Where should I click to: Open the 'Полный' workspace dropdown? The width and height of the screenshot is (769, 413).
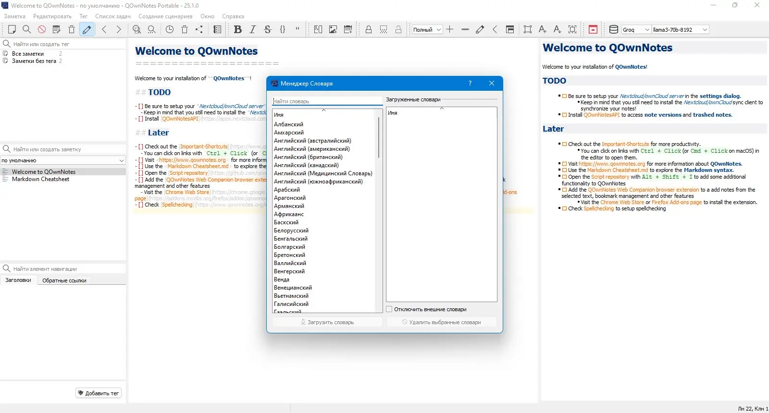(x=427, y=30)
